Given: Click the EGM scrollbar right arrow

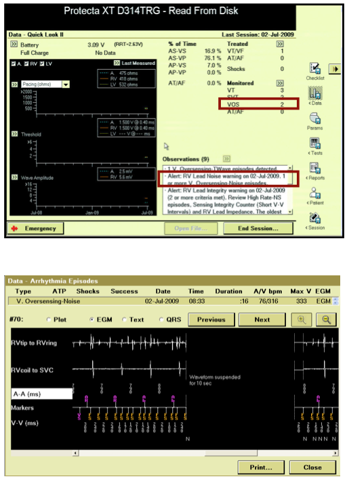Looking at the screenshot, I should [335, 453].
